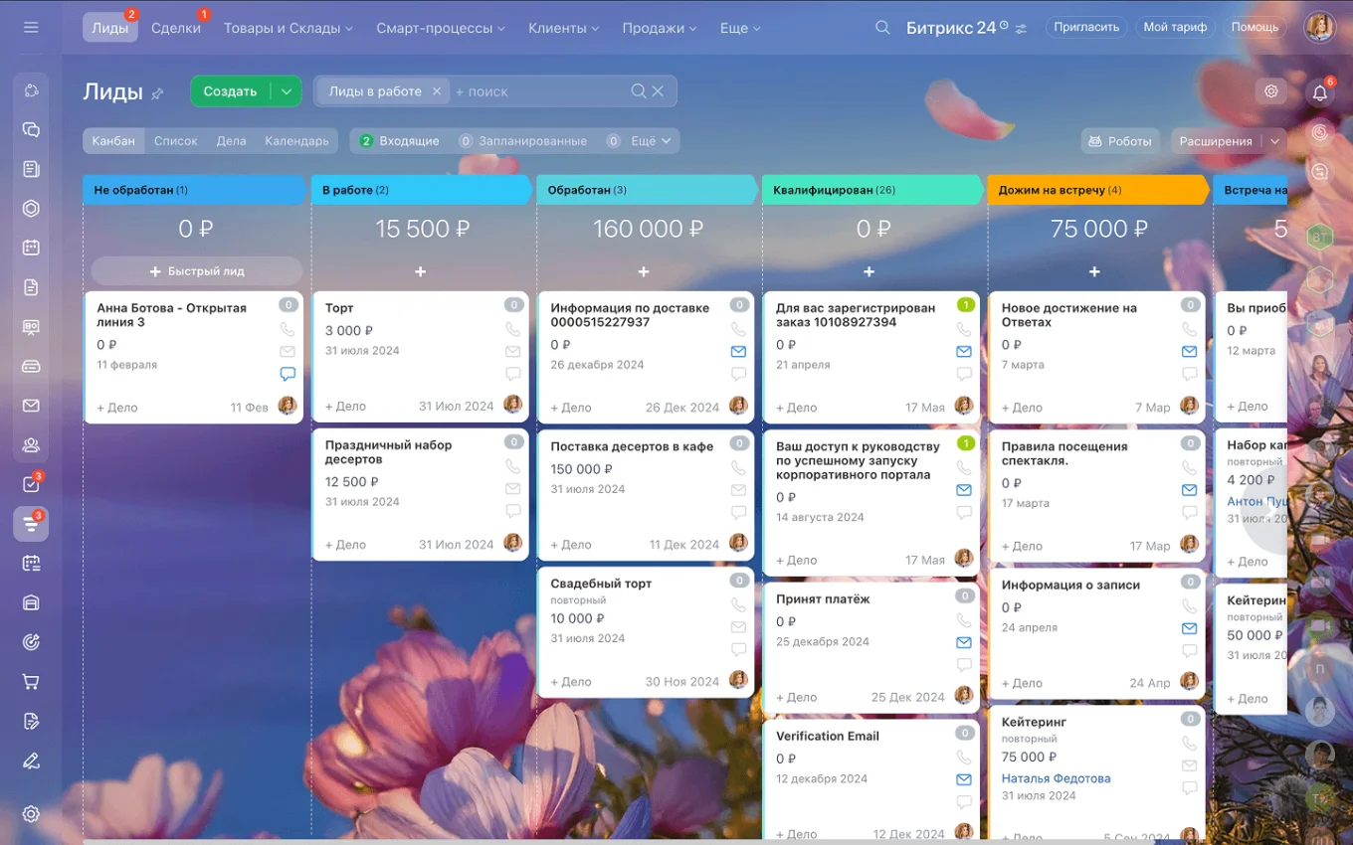Click the lead search input field
Viewport: 1353px width, 845px height.
[x=537, y=91]
